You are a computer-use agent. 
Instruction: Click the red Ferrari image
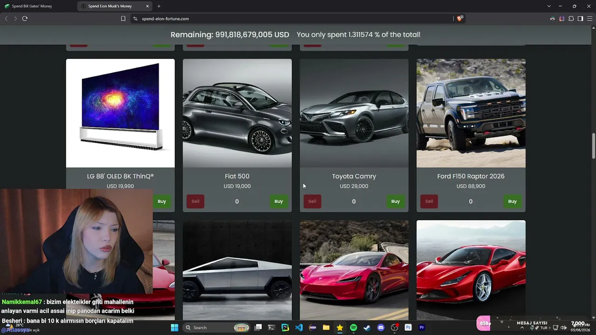tap(471, 270)
